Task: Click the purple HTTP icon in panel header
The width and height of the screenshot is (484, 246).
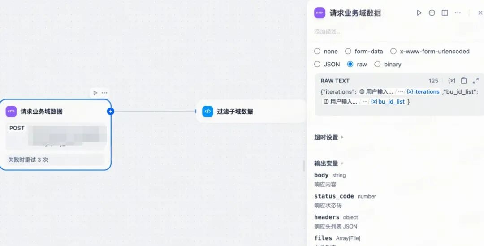Action: [x=320, y=13]
